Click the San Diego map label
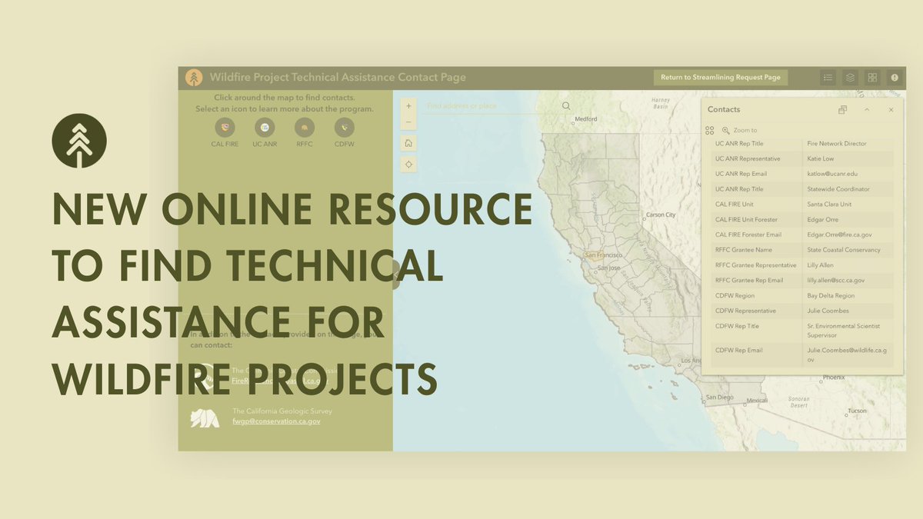 720,397
